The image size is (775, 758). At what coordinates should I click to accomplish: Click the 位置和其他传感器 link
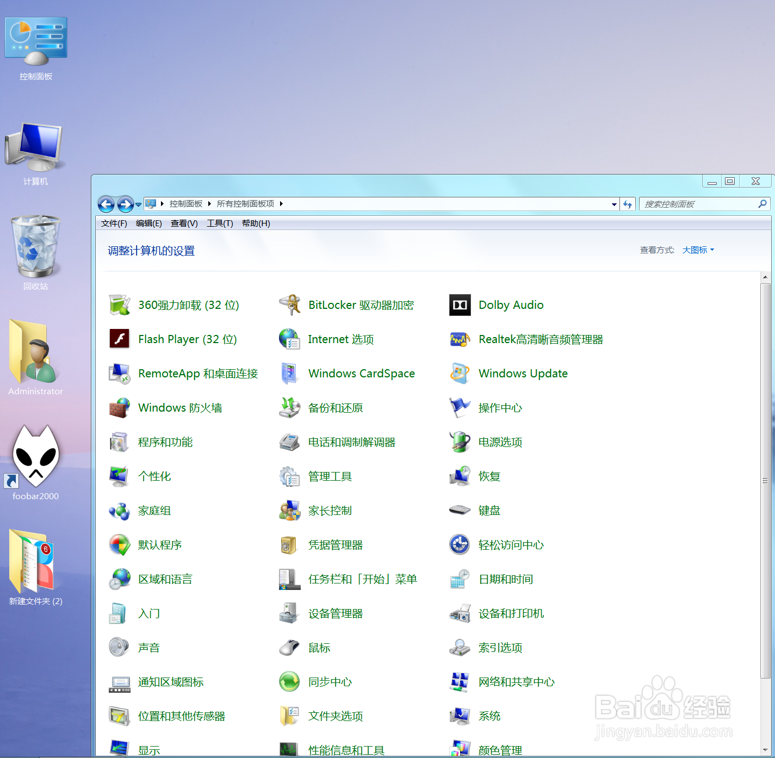click(182, 716)
